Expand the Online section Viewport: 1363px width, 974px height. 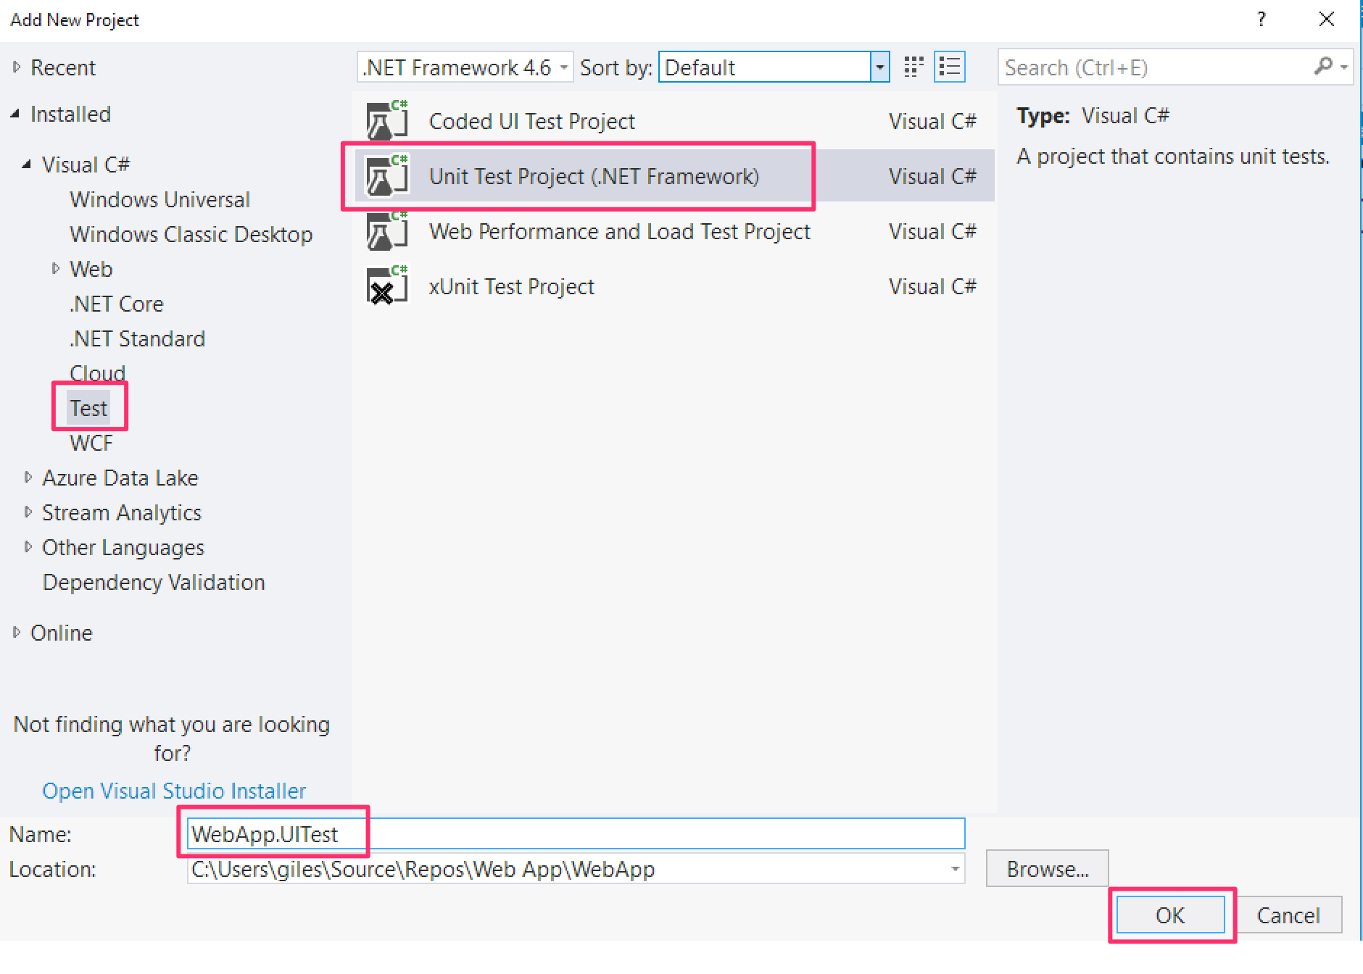click(x=17, y=632)
